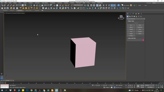Jump to the animation start frame
Viewport: 164px width, 92px height.
point(126,85)
